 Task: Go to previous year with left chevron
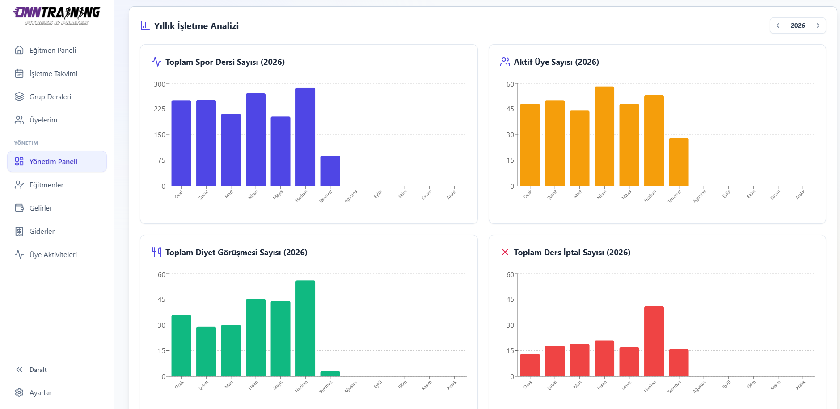pos(778,25)
